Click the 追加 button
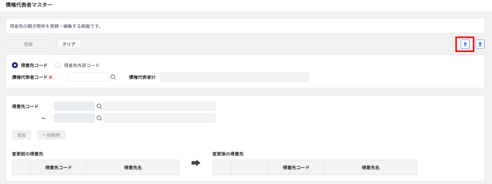 click(x=22, y=135)
